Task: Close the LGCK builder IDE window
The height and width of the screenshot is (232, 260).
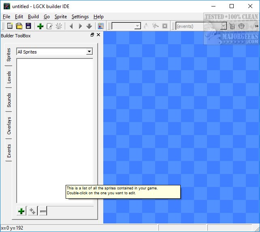Action: 250,6
